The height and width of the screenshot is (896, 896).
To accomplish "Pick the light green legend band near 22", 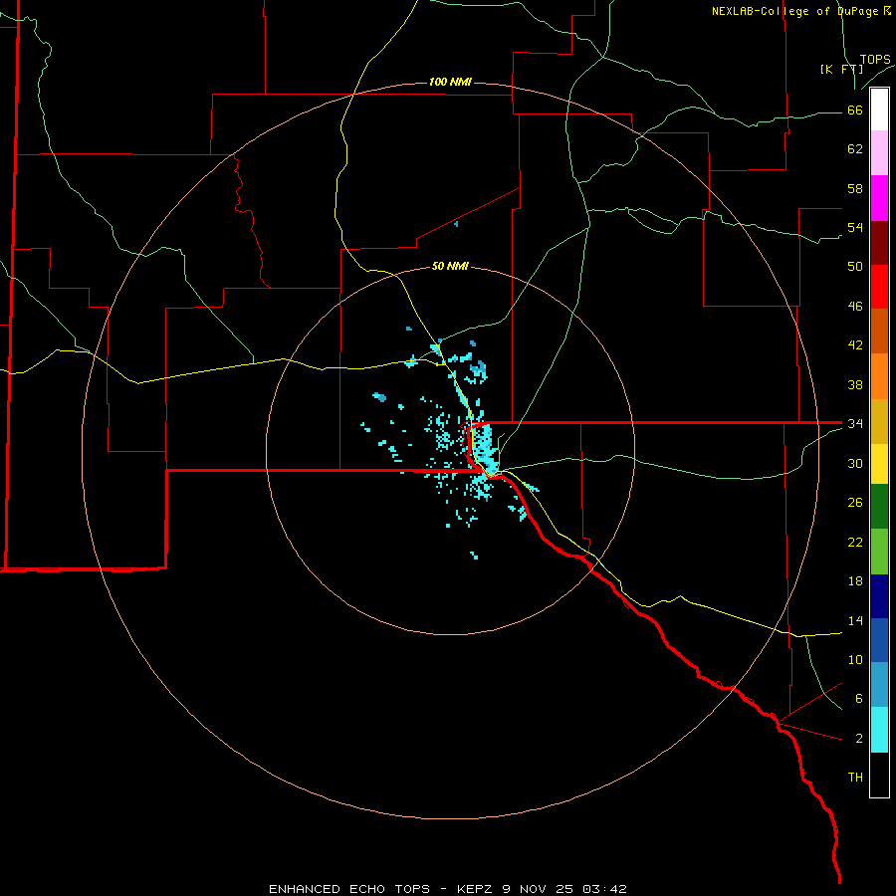I will pyautogui.click(x=879, y=552).
